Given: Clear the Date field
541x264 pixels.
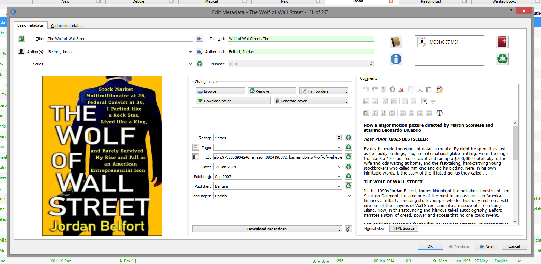Looking at the screenshot, I should (x=348, y=167).
